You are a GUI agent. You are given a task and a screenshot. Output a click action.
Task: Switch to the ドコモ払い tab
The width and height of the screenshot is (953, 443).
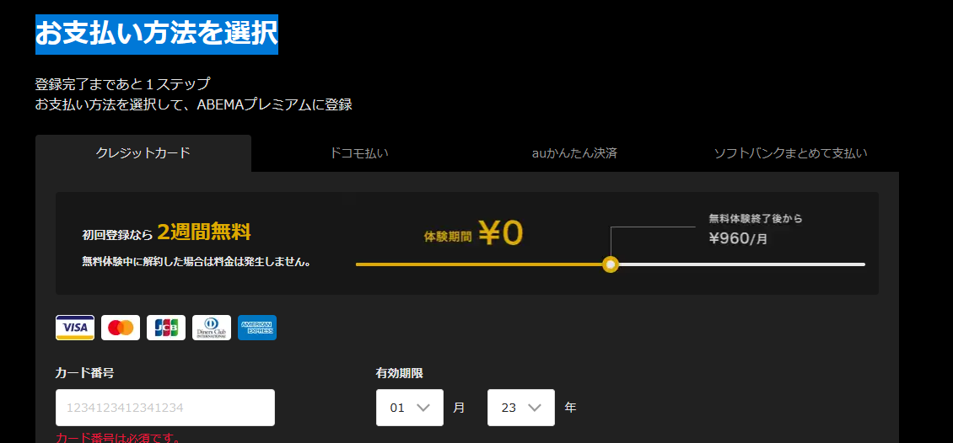(x=358, y=153)
